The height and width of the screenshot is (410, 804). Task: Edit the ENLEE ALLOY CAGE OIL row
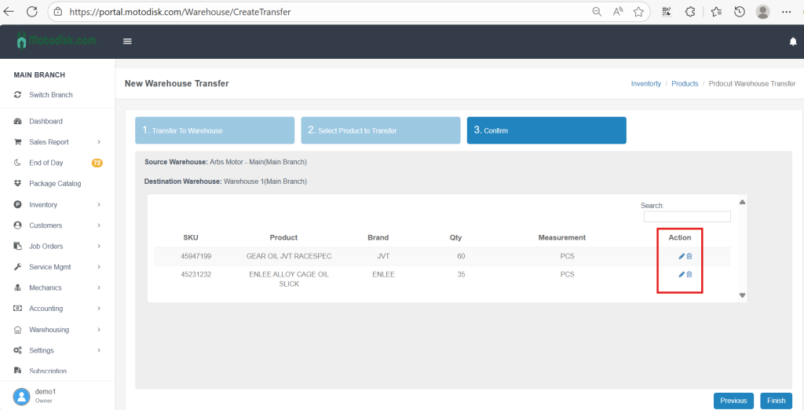click(x=682, y=274)
